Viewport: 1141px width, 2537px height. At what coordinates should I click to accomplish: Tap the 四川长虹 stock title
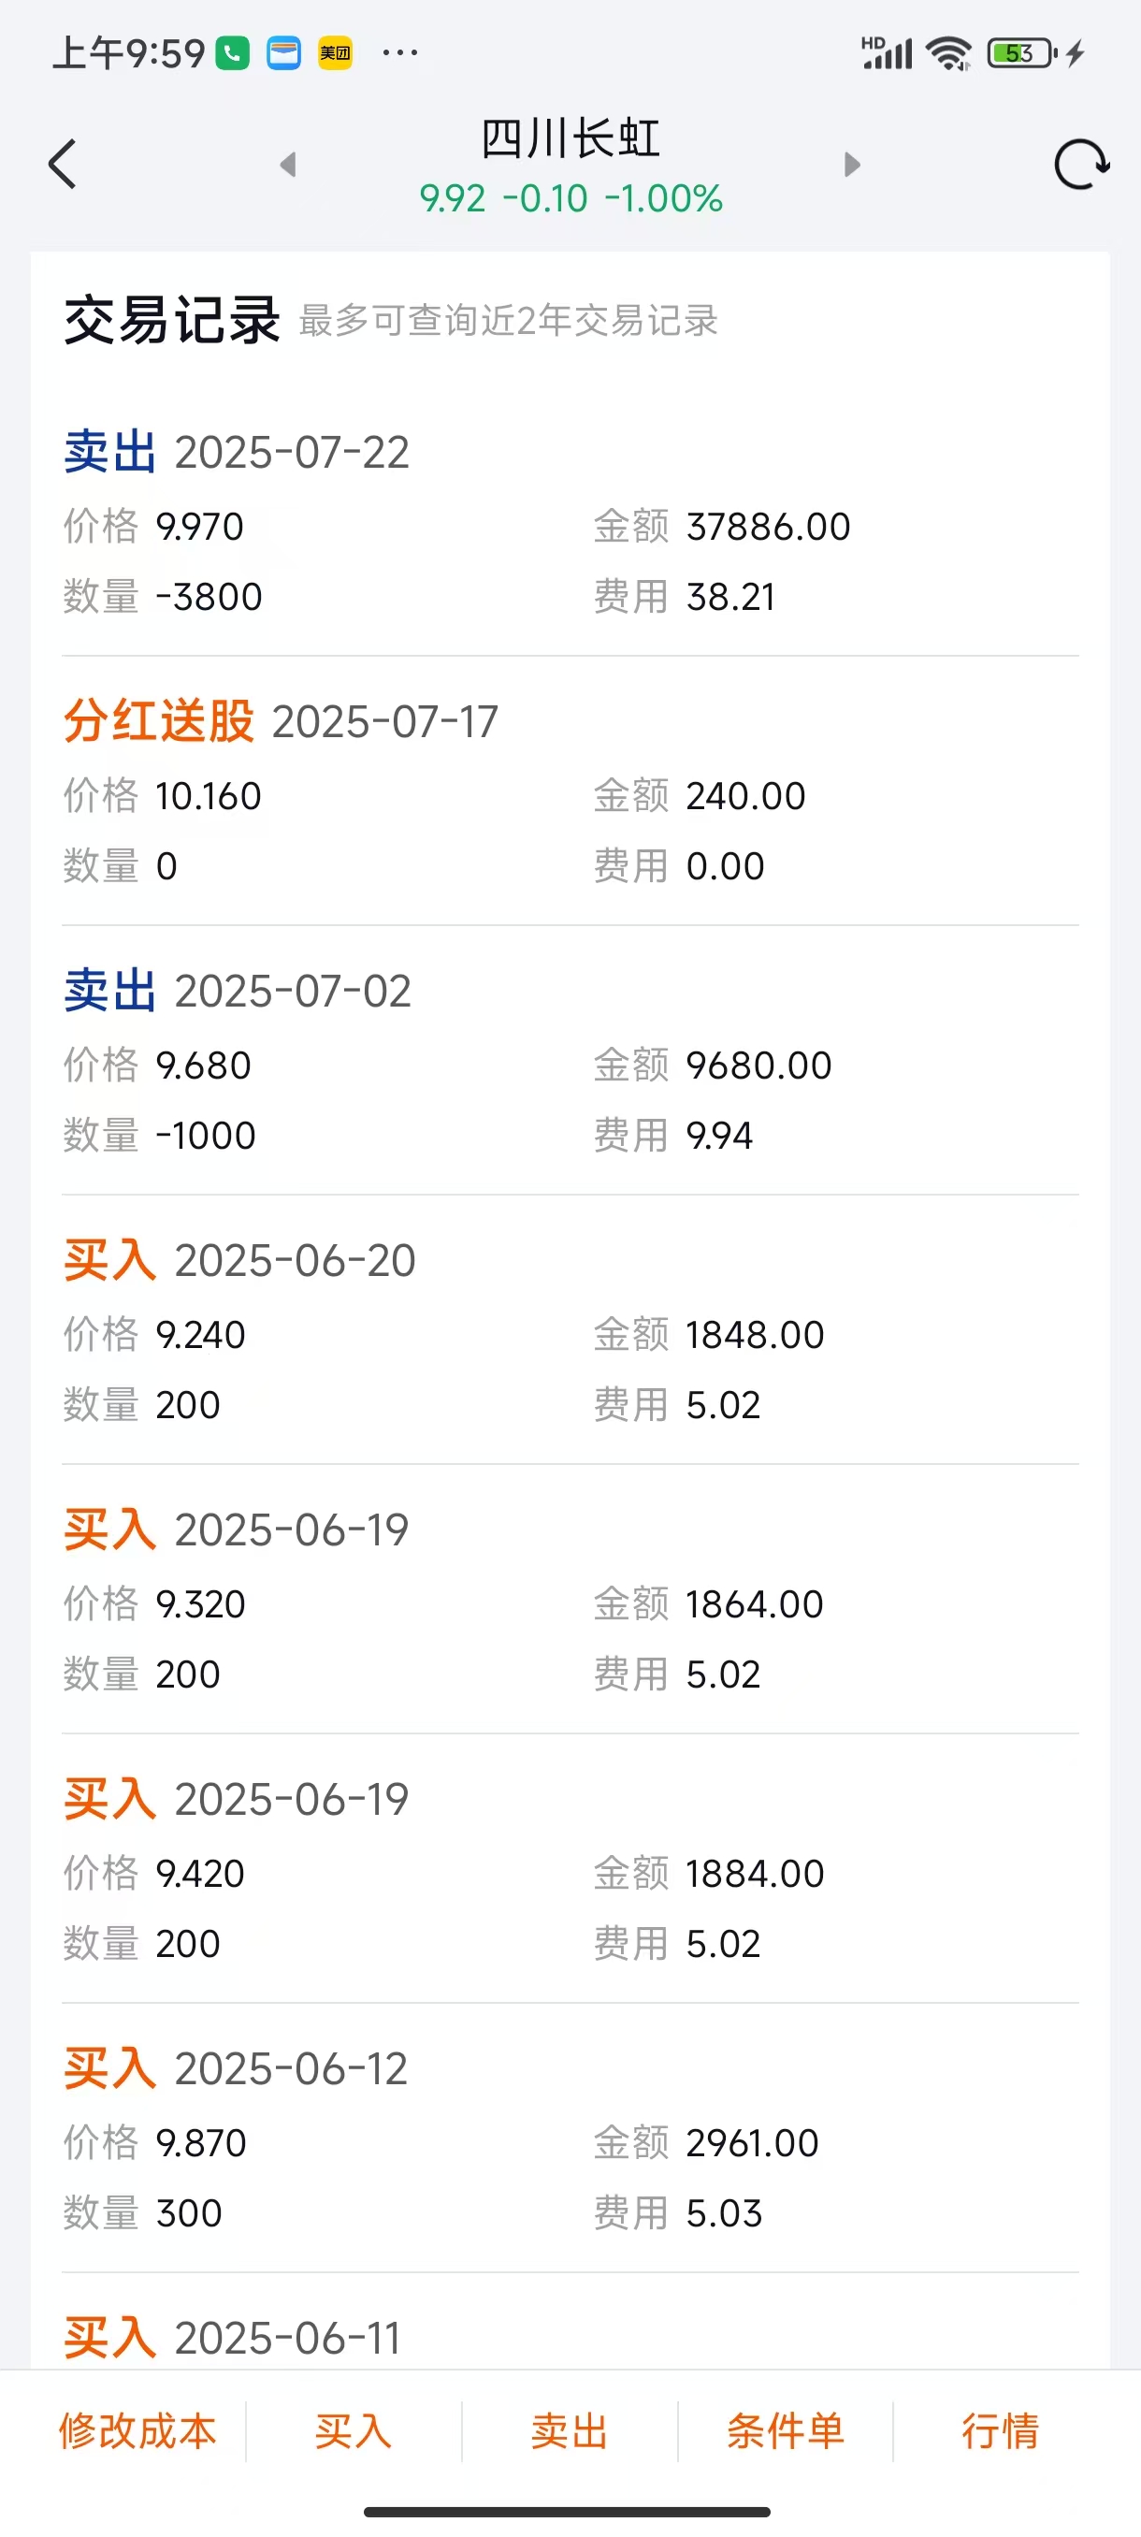[x=570, y=138]
